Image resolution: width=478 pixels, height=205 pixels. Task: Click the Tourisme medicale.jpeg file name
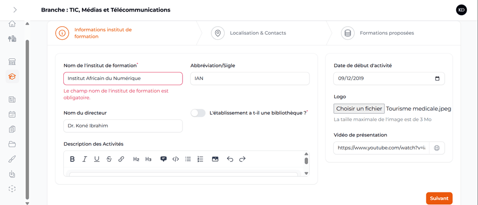point(418,109)
